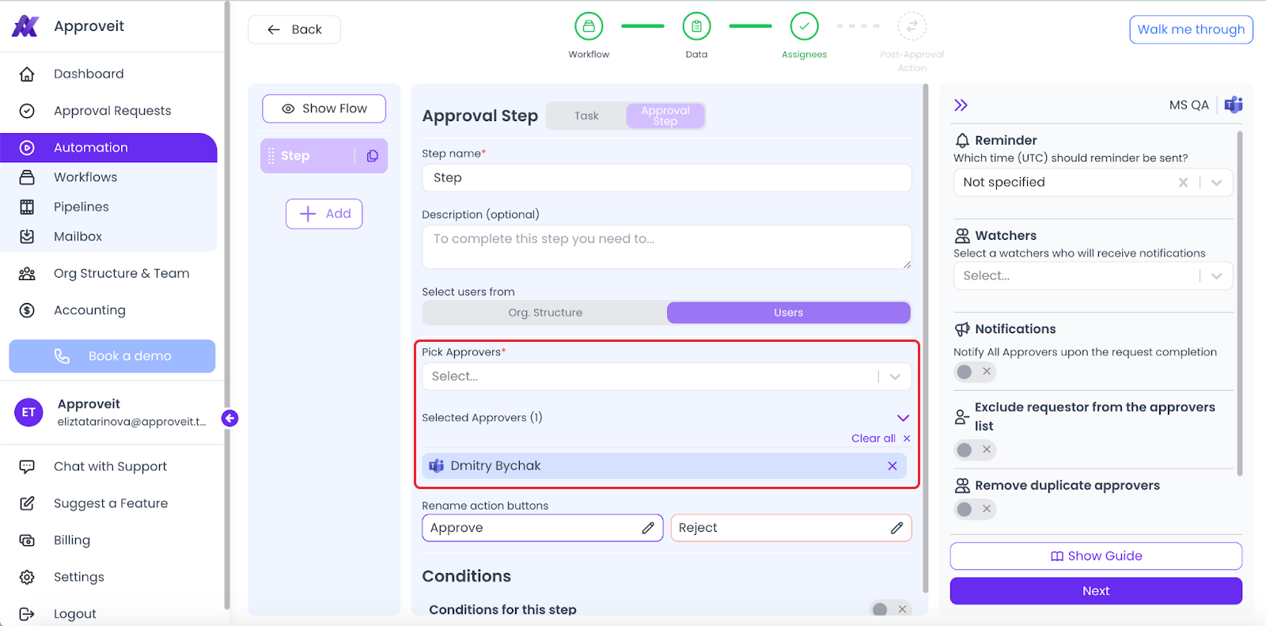1266x626 pixels.
Task: Turn on Remove duplicate approvers toggle
Action: 975,509
